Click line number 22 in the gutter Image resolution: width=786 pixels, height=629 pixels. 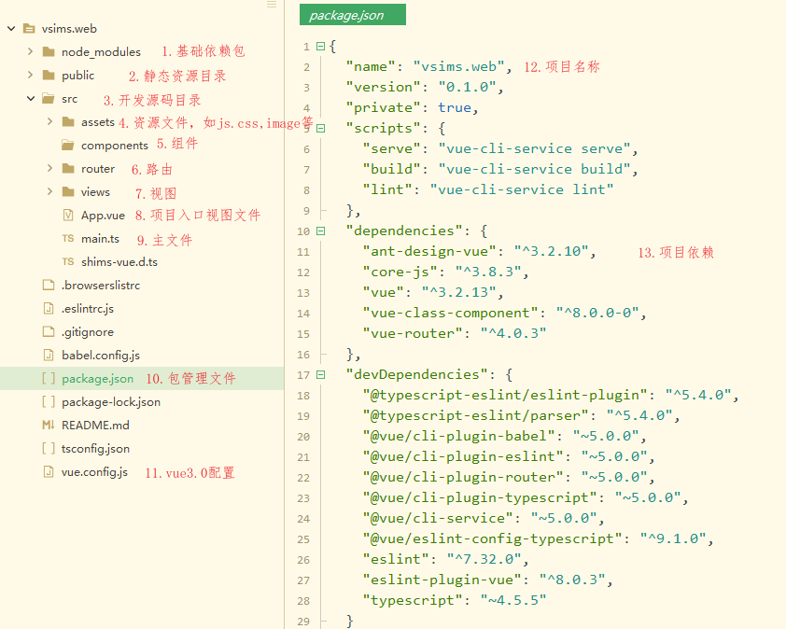click(x=303, y=478)
